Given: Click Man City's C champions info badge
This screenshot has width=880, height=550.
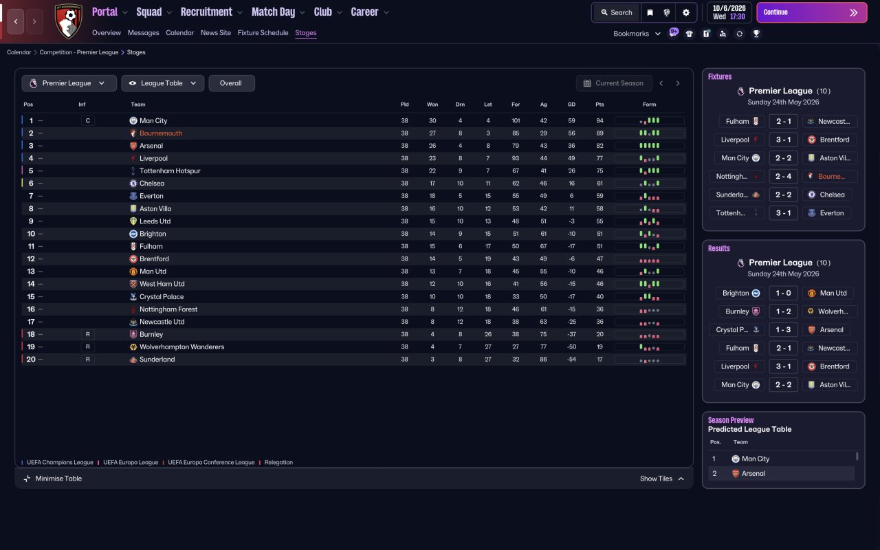Looking at the screenshot, I should tap(87, 121).
